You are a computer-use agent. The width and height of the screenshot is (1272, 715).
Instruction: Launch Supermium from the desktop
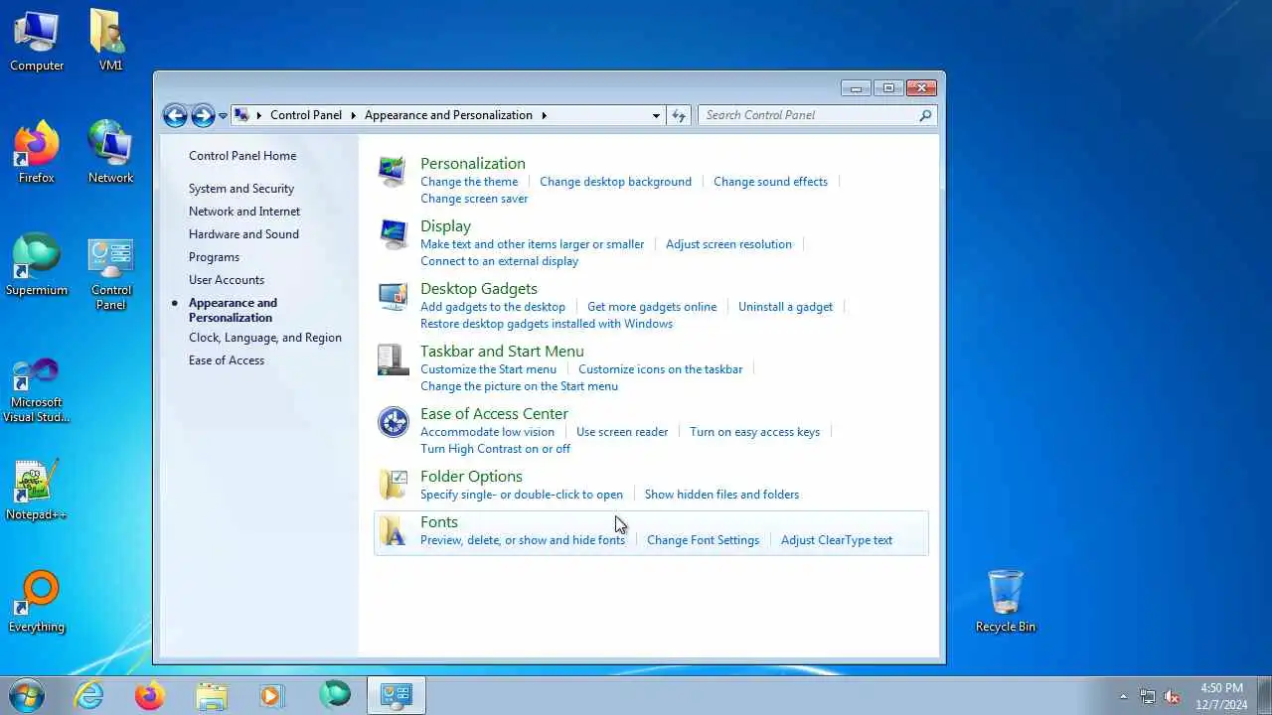pos(37,265)
